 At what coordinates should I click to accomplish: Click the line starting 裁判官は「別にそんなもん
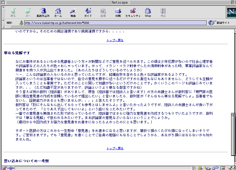point(114,105)
